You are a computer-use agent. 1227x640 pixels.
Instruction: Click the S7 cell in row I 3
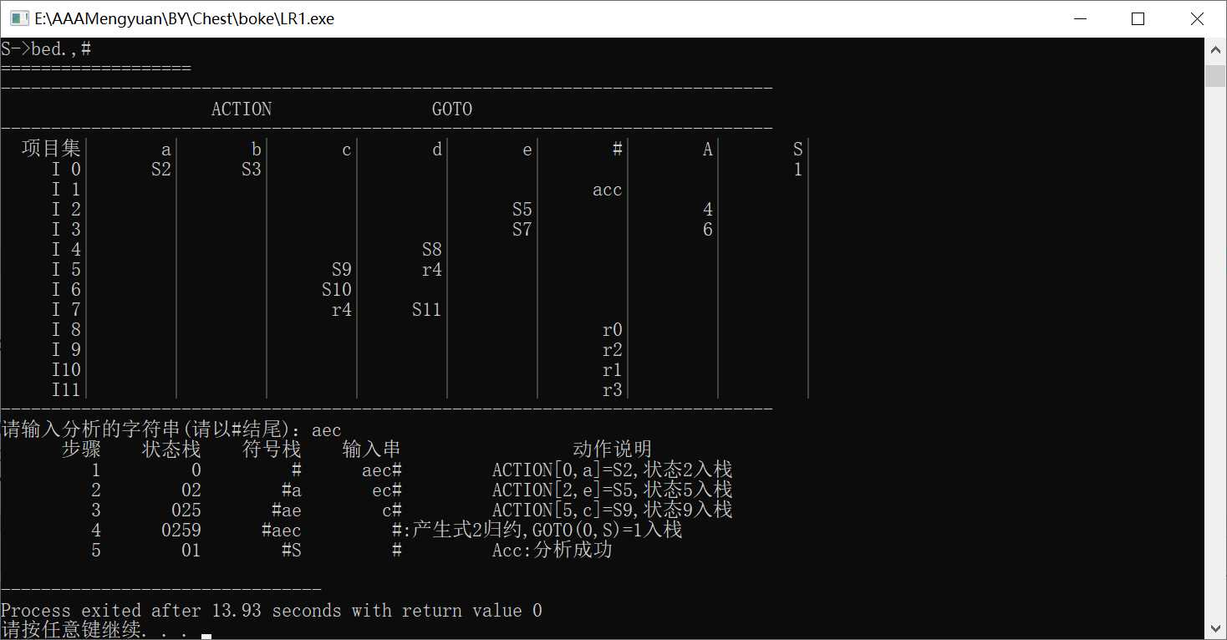pyautogui.click(x=522, y=230)
